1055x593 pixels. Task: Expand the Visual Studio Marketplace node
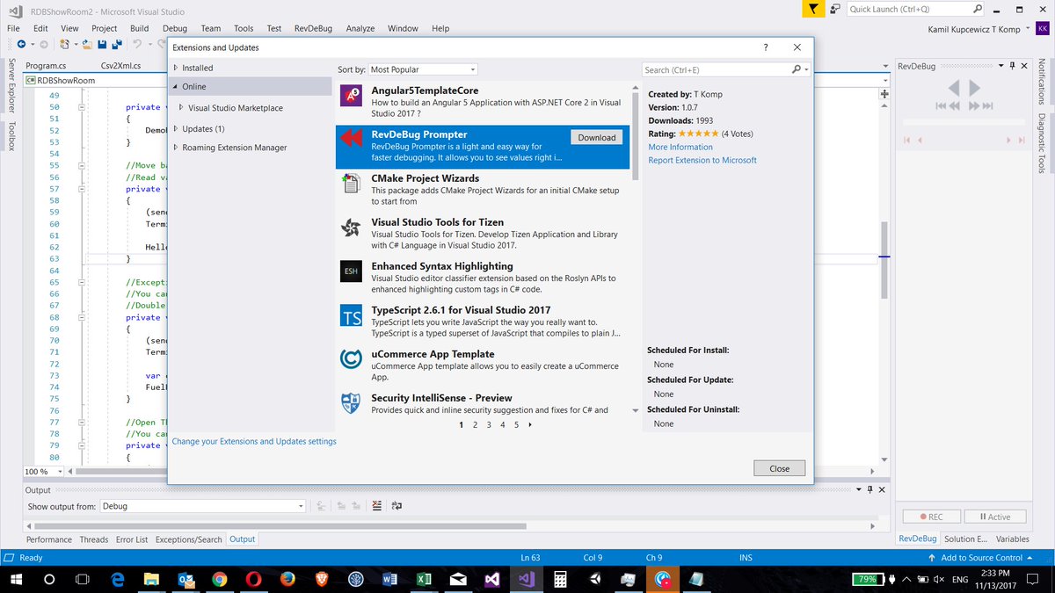coord(182,108)
